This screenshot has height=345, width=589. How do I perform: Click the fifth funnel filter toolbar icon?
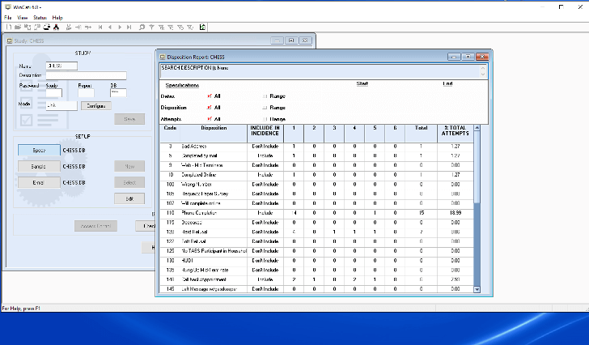point(189,27)
